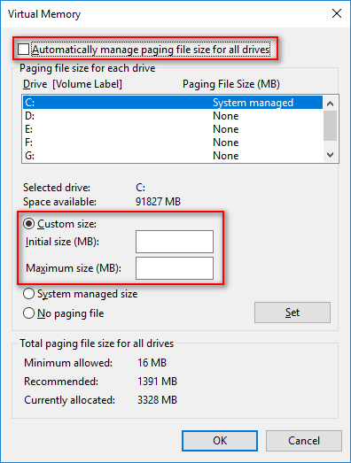Click the Set button

[x=292, y=313]
